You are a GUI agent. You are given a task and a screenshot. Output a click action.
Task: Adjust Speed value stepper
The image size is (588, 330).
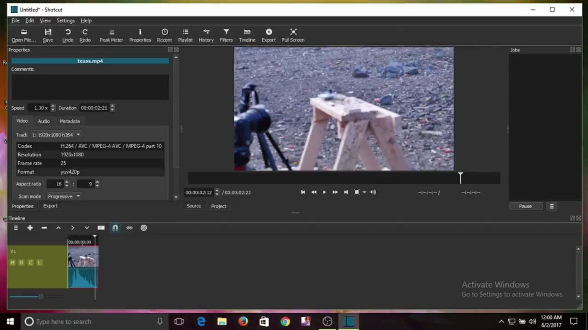pyautogui.click(x=53, y=108)
